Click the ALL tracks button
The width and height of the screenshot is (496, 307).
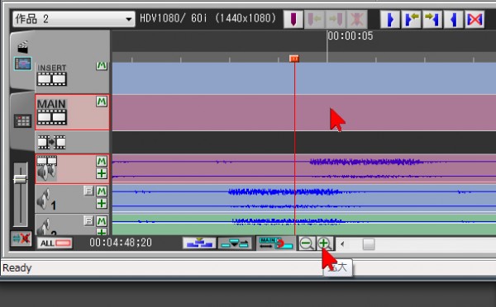tap(55, 243)
